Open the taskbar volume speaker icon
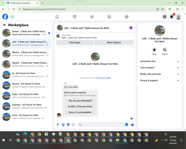Screen dimensions: 186x149 (166, 140)
